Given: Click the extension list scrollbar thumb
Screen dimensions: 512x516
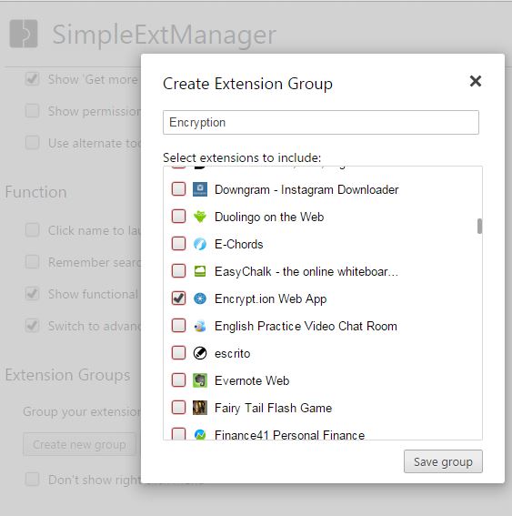Looking at the screenshot, I should (x=480, y=226).
